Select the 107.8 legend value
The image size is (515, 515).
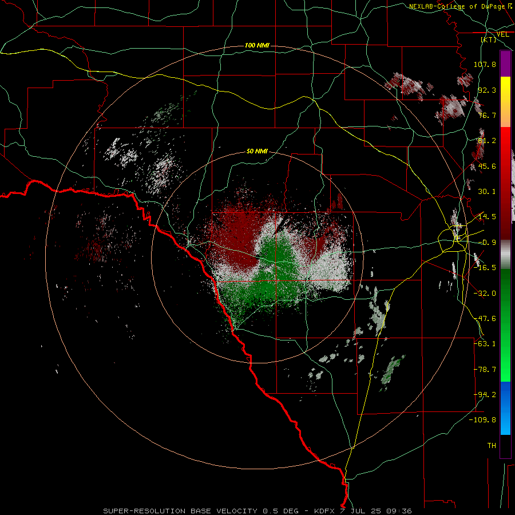(485, 64)
